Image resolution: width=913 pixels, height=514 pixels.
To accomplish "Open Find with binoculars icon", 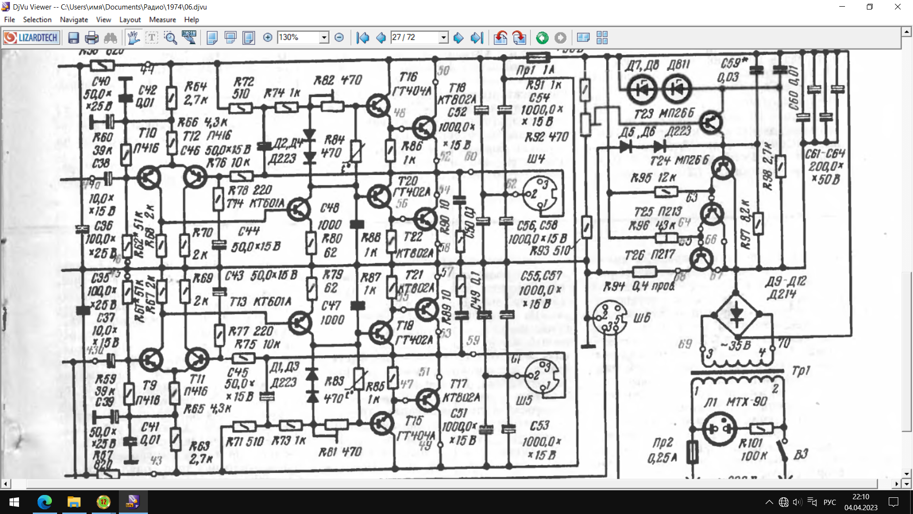I will 110,38.
